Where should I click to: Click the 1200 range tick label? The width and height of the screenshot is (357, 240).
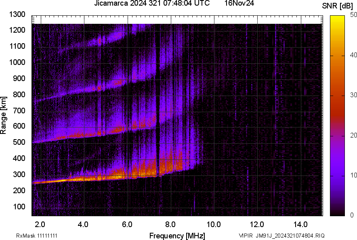(x=17, y=30)
